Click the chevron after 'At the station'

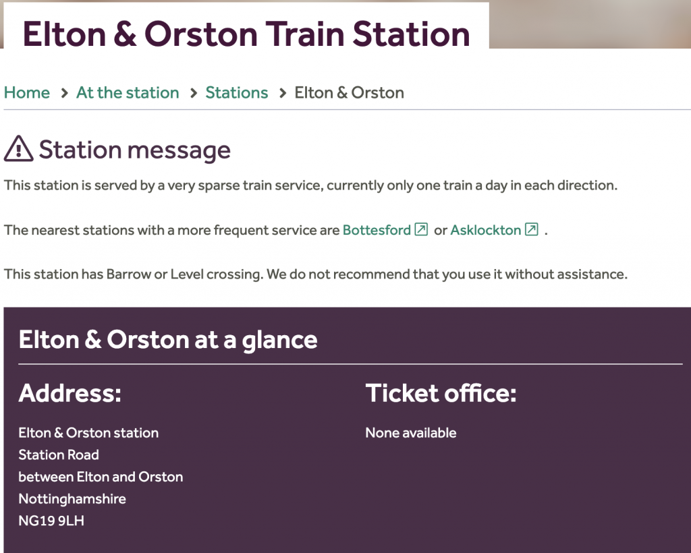pyautogui.click(x=193, y=93)
